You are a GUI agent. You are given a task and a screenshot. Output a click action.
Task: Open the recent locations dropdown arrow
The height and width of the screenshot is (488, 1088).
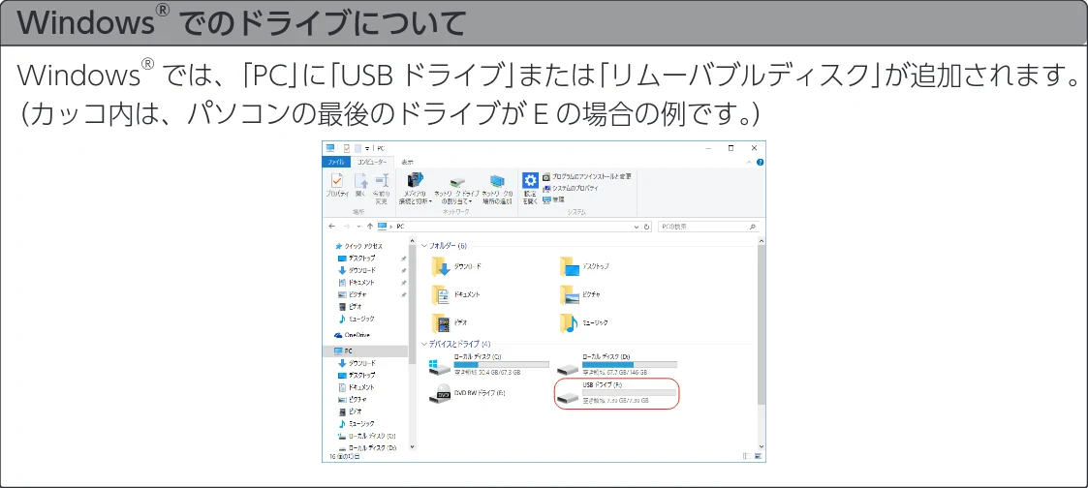click(358, 227)
